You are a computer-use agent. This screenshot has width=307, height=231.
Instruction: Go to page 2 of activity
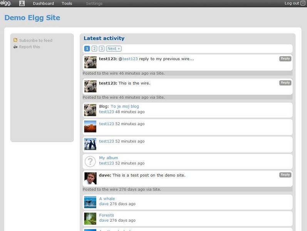pos(94,49)
